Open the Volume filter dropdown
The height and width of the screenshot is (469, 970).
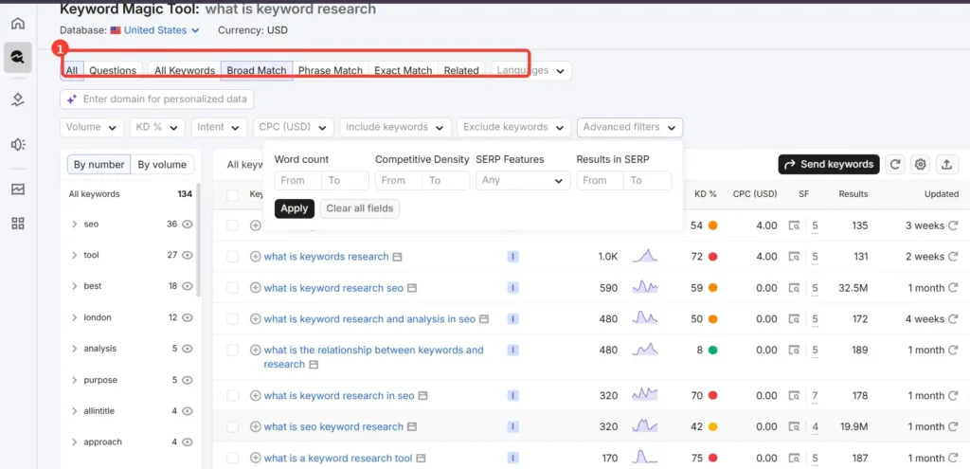coord(92,128)
